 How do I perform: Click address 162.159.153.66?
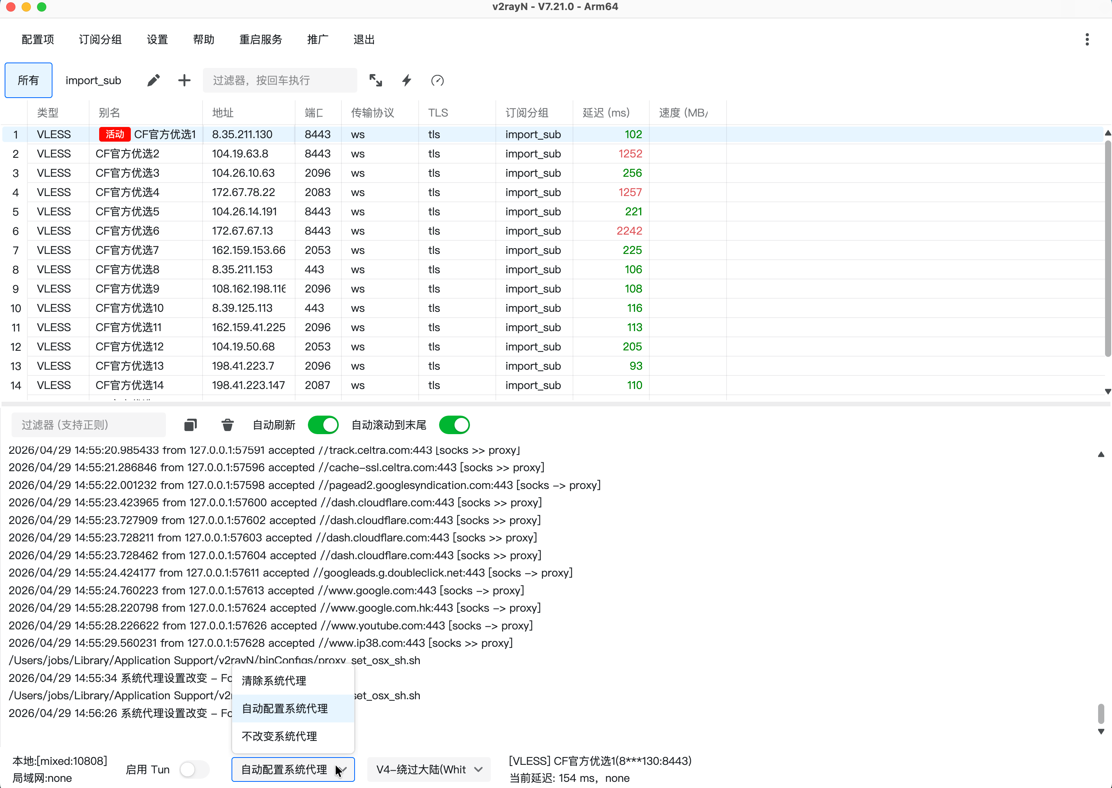tap(248, 250)
